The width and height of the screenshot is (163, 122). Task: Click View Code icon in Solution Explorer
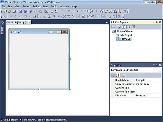(x=129, y=27)
